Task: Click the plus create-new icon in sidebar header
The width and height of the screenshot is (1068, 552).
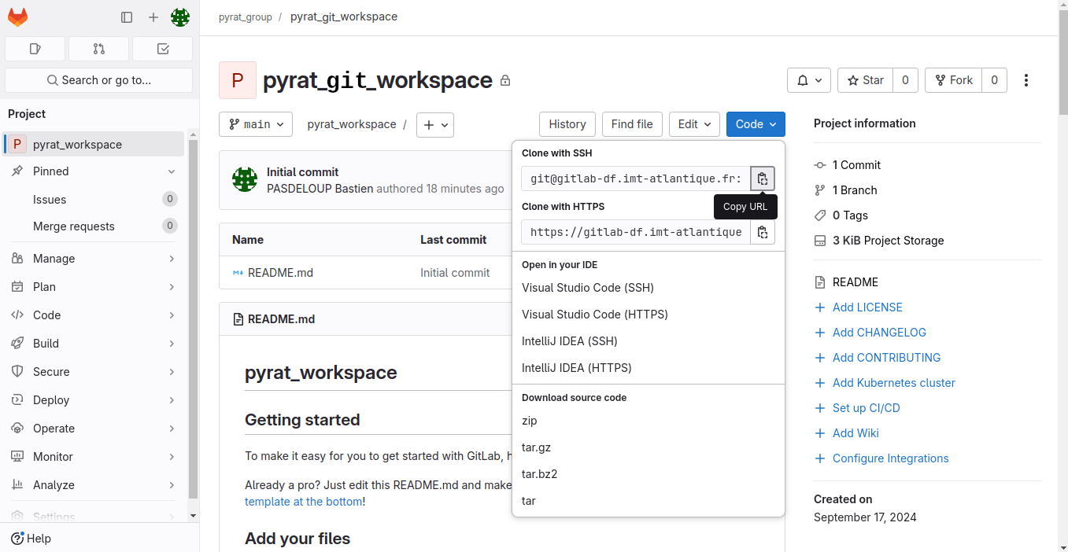Action: coord(153,17)
